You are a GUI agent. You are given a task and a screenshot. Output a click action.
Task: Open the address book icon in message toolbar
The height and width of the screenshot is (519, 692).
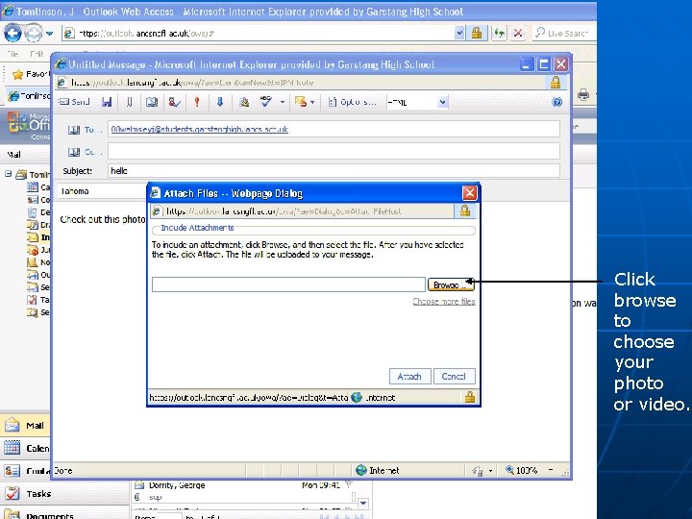pyautogui.click(x=152, y=102)
